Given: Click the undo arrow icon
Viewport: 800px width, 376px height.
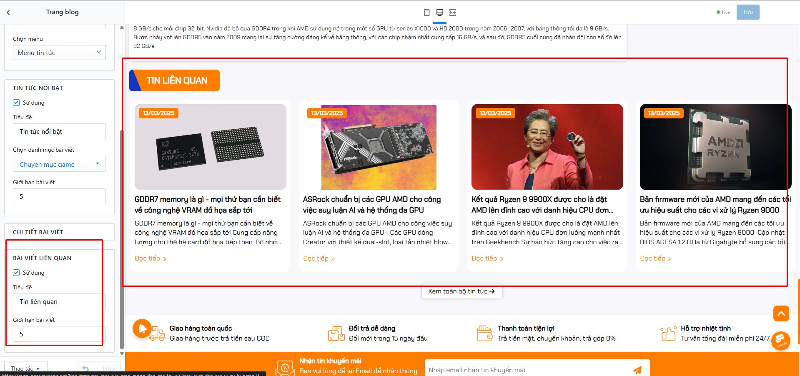Looking at the screenshot, I should click(85, 368).
